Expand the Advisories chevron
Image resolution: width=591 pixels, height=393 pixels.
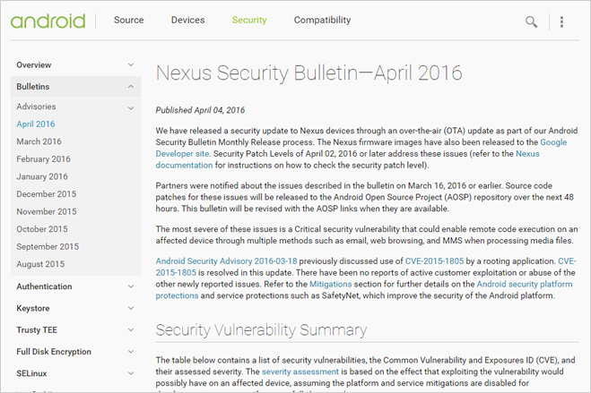[x=131, y=108]
